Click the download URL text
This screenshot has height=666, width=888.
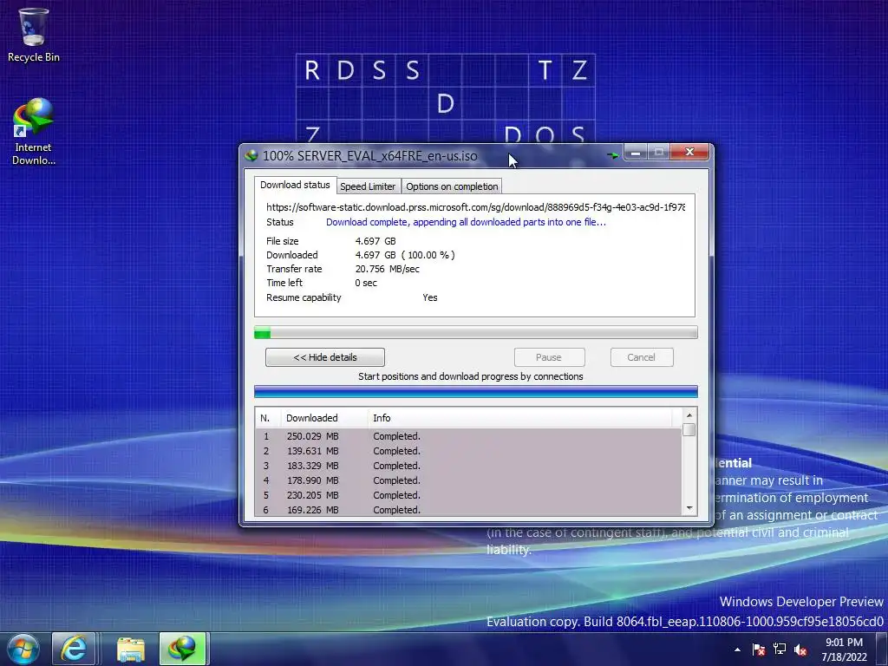[x=475, y=207]
